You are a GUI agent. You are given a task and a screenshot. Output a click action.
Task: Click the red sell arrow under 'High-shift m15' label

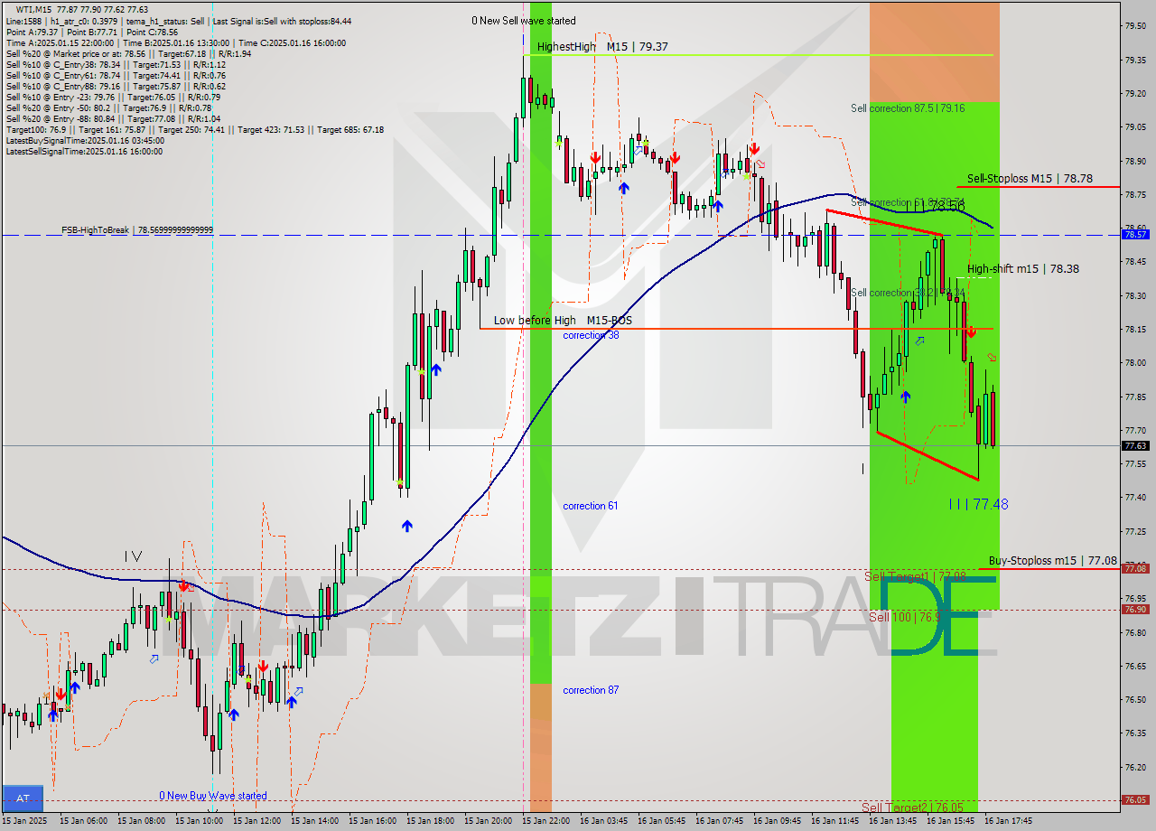pos(969,331)
